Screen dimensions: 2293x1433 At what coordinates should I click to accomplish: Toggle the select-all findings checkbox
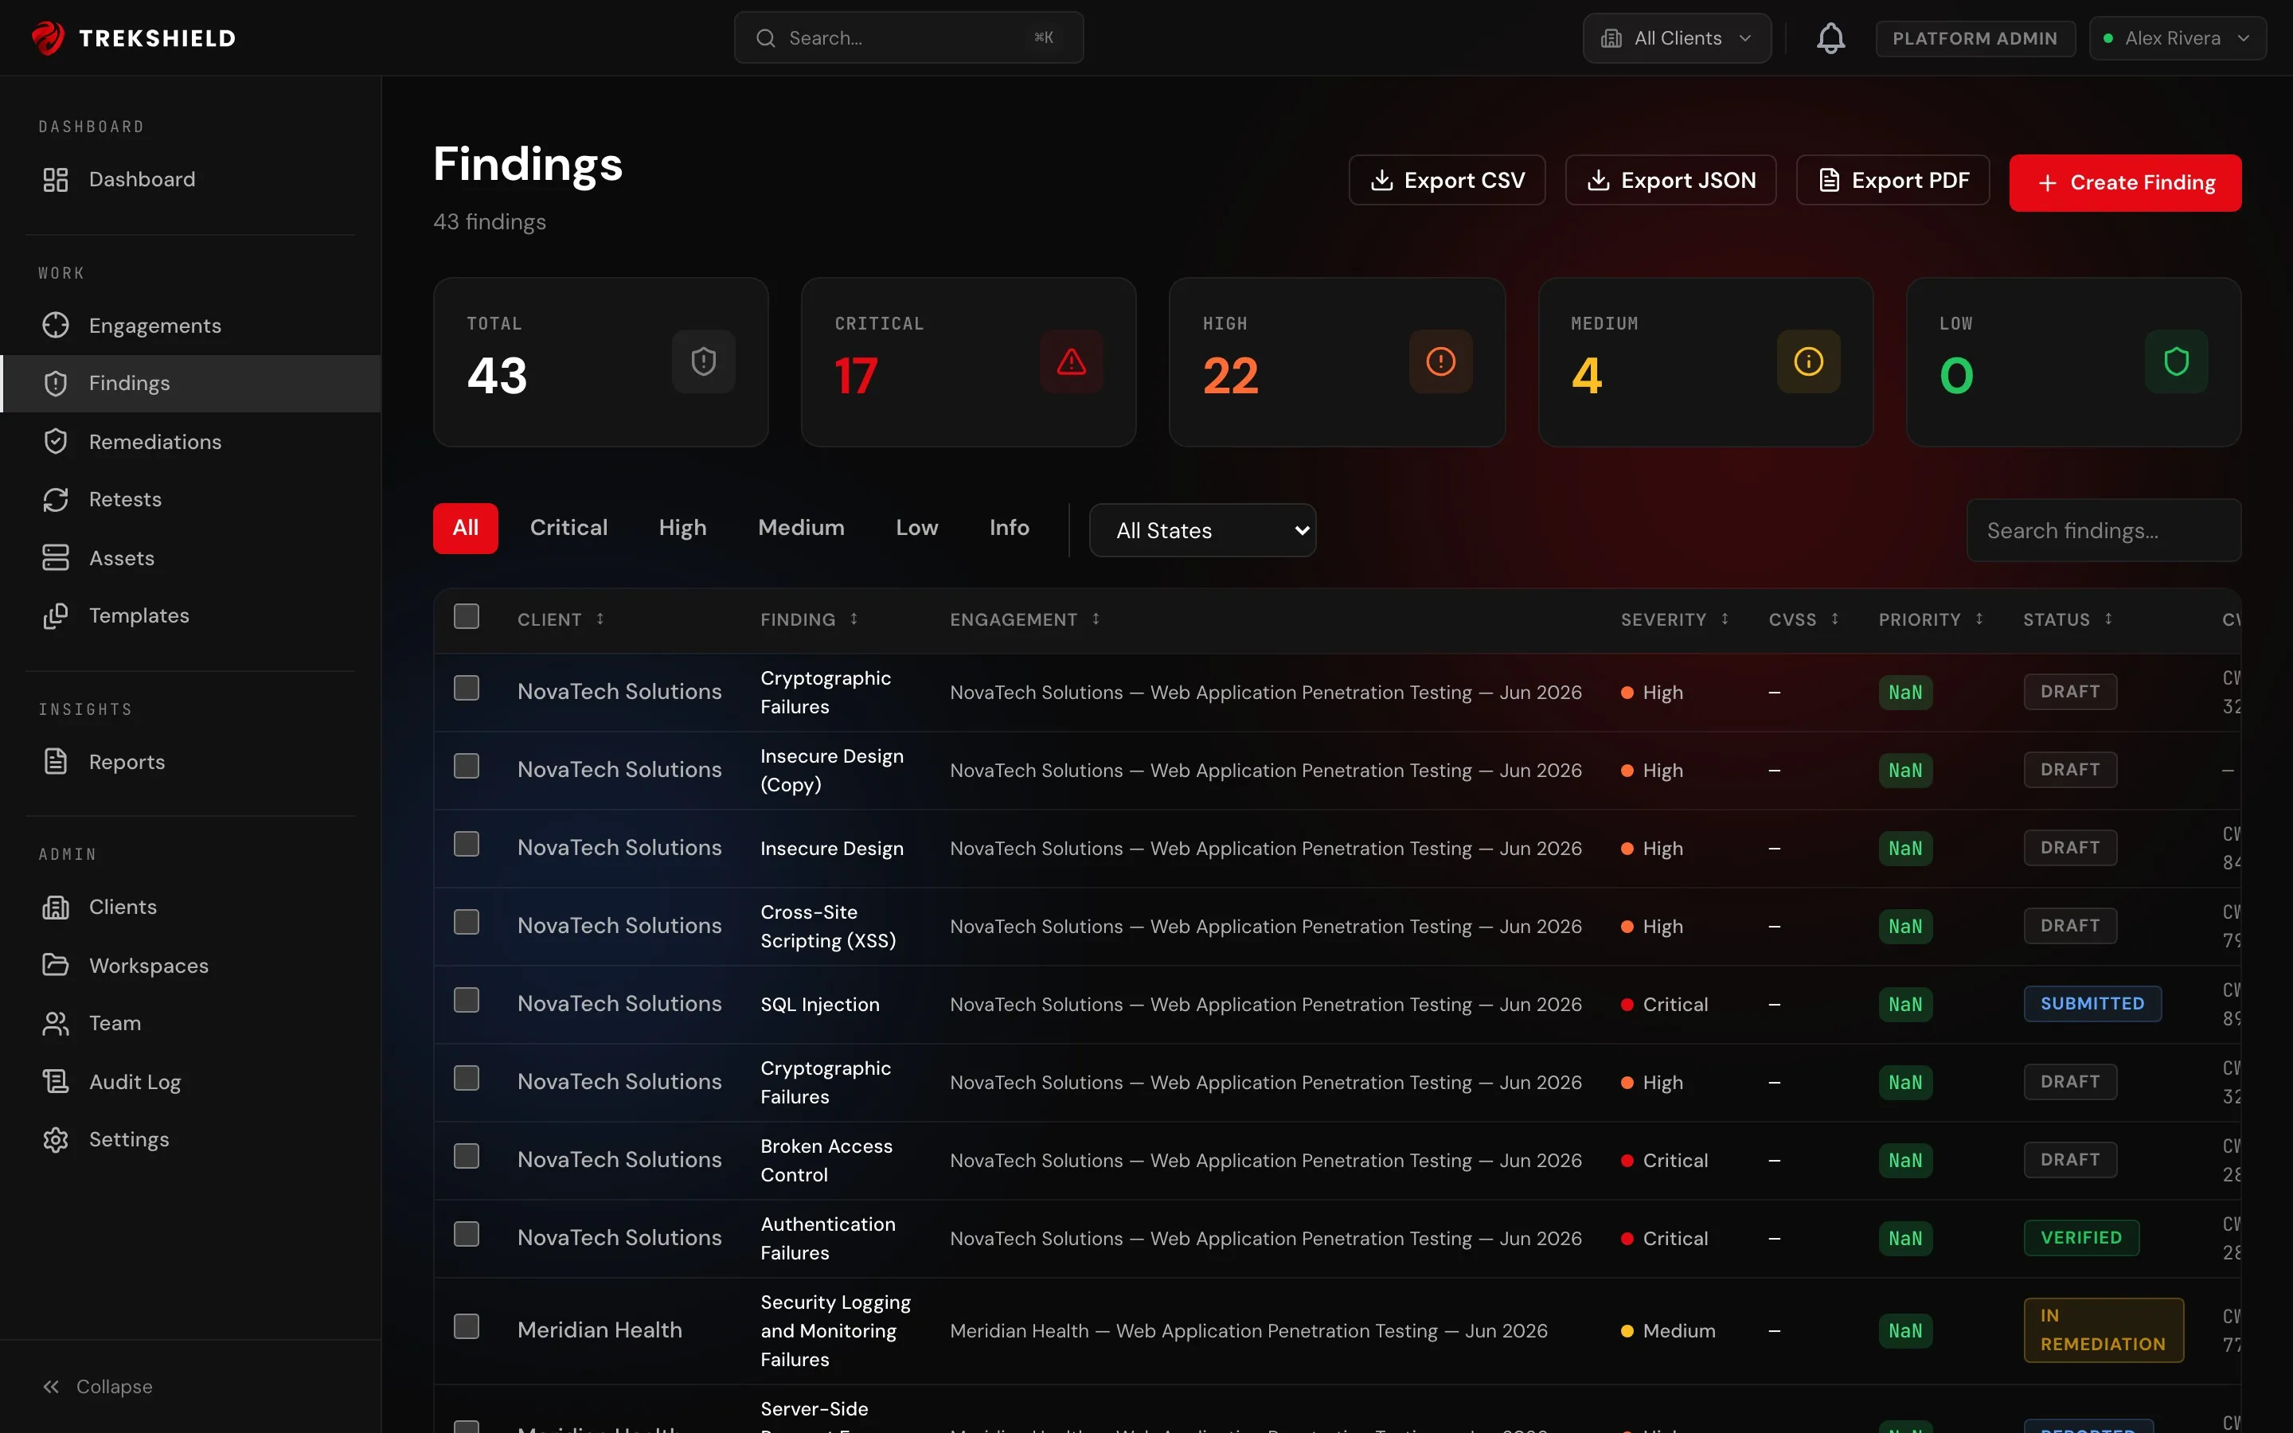[x=467, y=617]
